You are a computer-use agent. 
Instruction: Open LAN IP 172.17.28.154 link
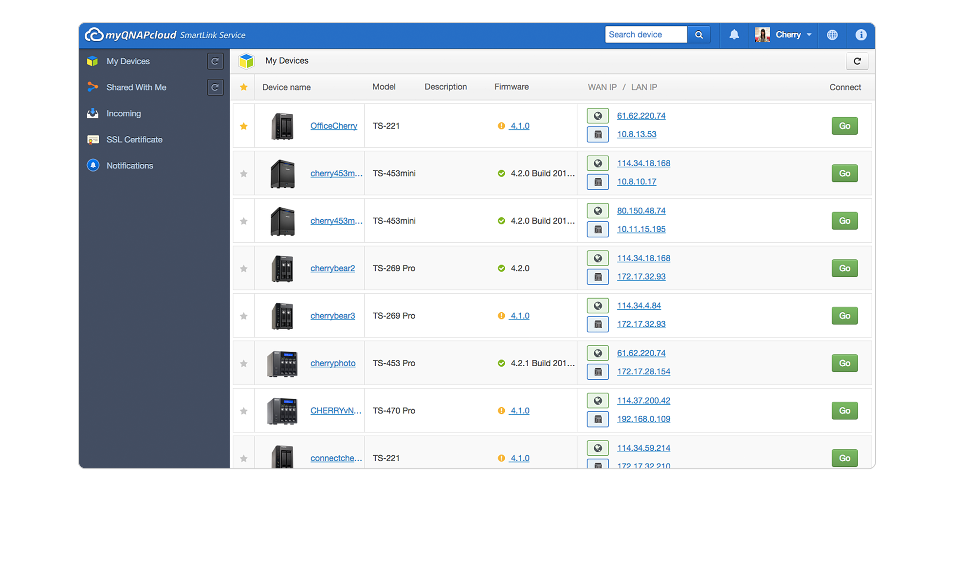click(643, 372)
